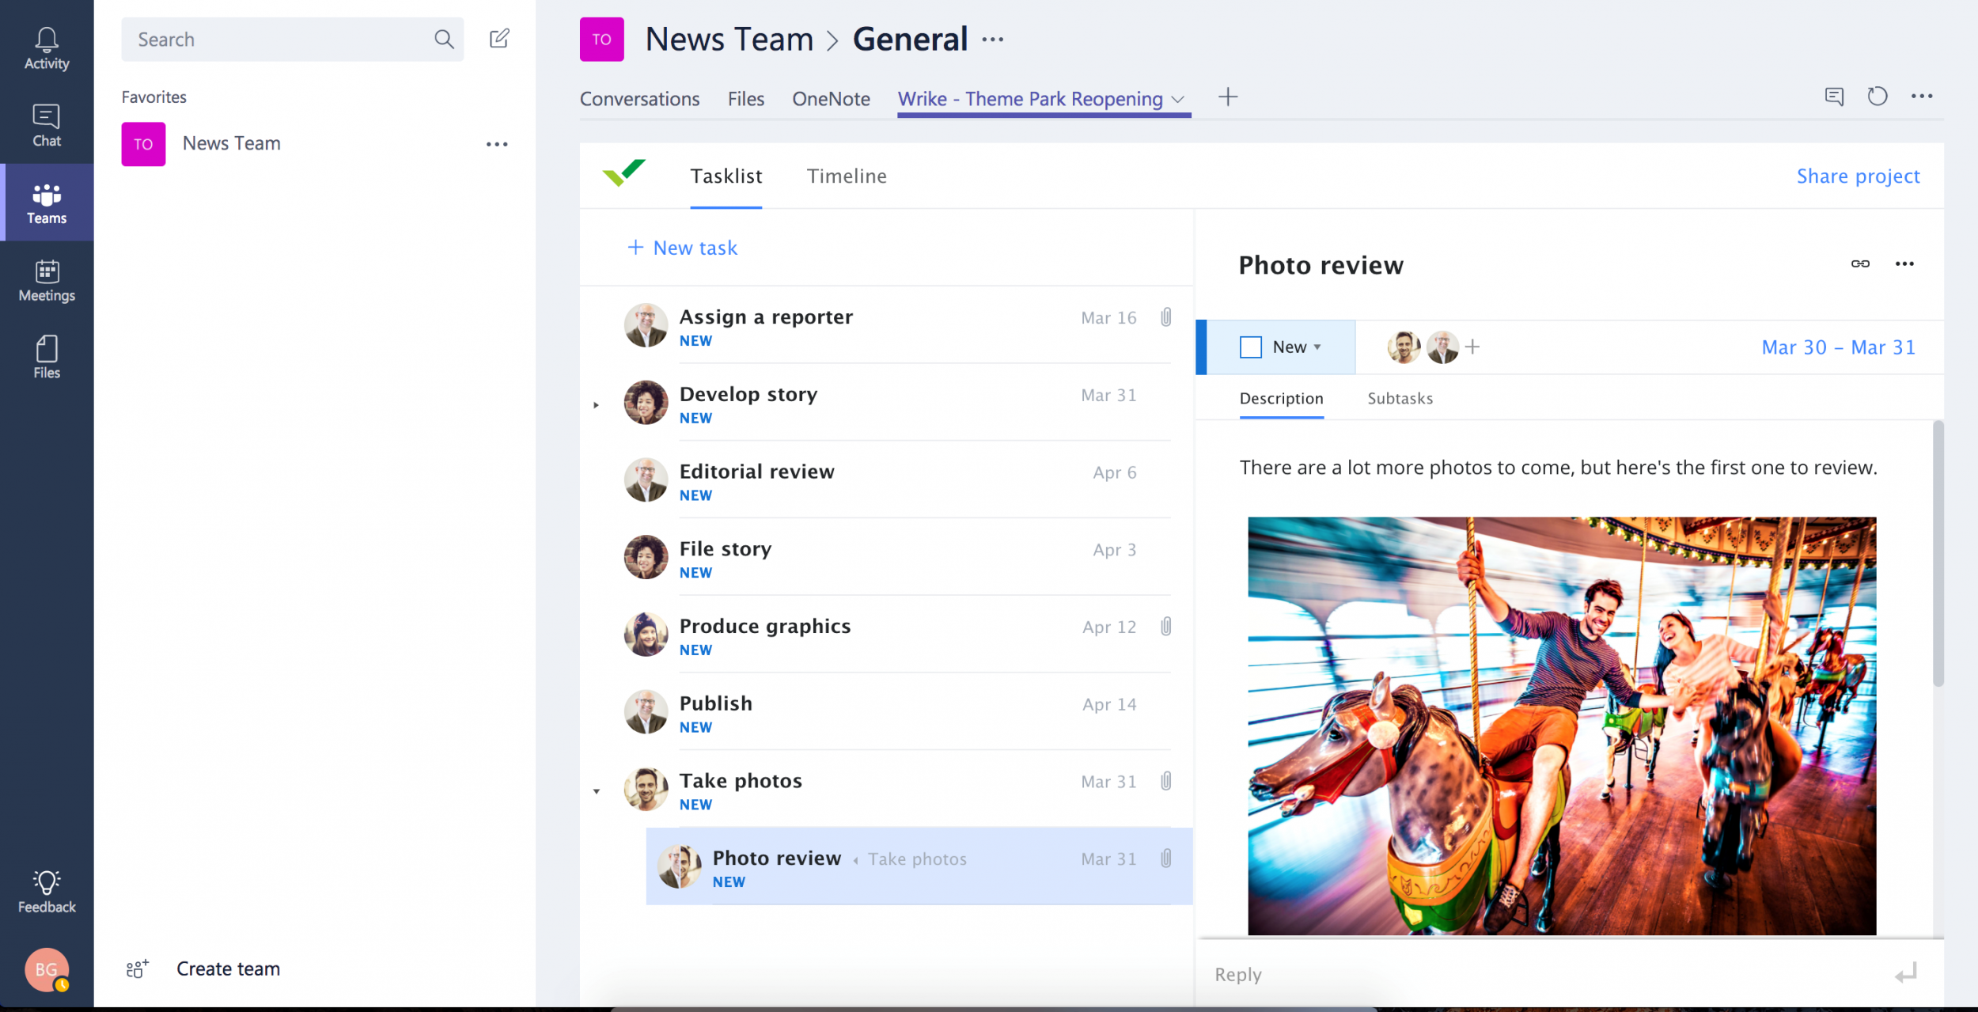The height and width of the screenshot is (1012, 1978).
Task: Click the create team people icon
Action: [138, 968]
